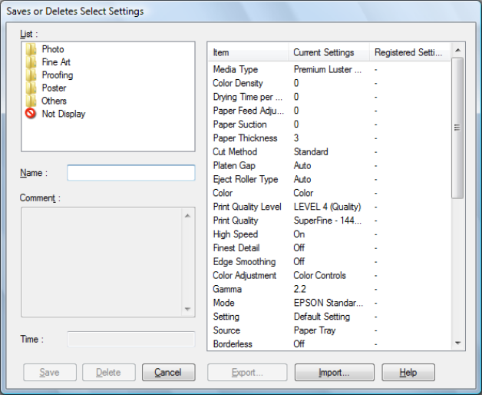Click the Others folder icon

31,101
